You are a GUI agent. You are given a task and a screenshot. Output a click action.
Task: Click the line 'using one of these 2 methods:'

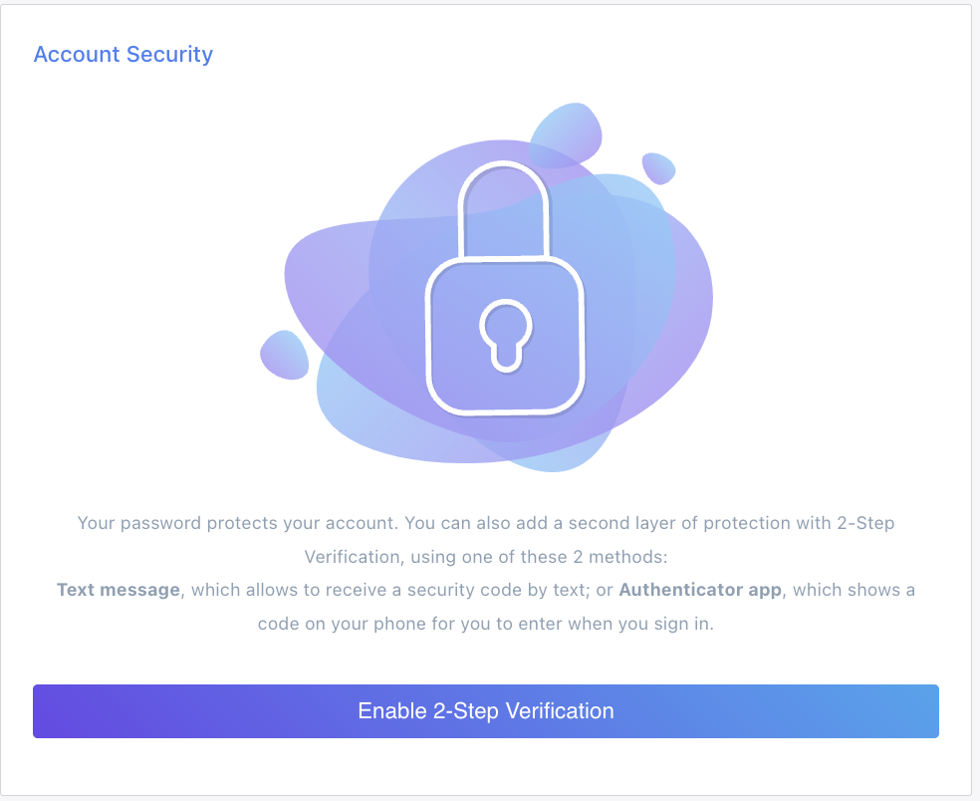[x=539, y=557]
